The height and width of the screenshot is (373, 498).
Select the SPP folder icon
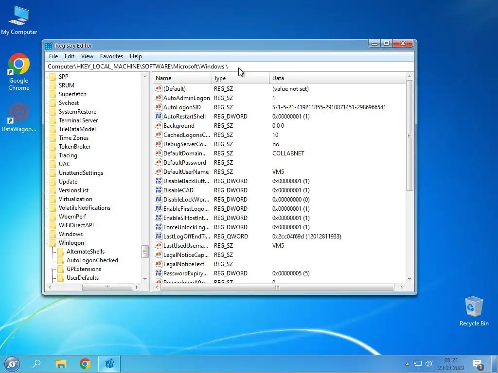[53, 77]
